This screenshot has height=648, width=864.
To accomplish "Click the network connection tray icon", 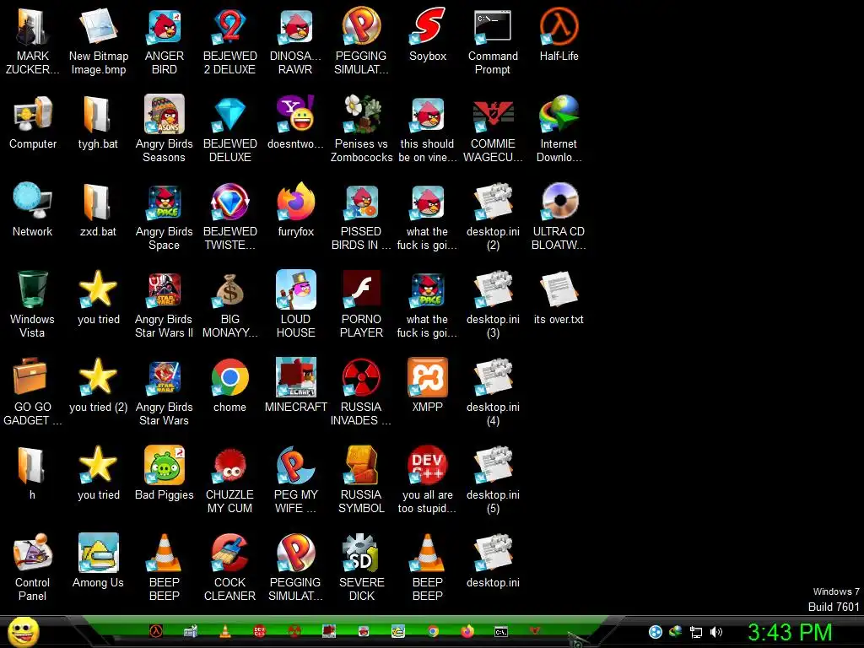I will [x=696, y=633].
